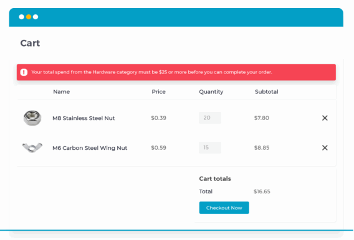Screen dimensions: 354x240
Task: Click the Name column header
Action: tap(62, 91)
